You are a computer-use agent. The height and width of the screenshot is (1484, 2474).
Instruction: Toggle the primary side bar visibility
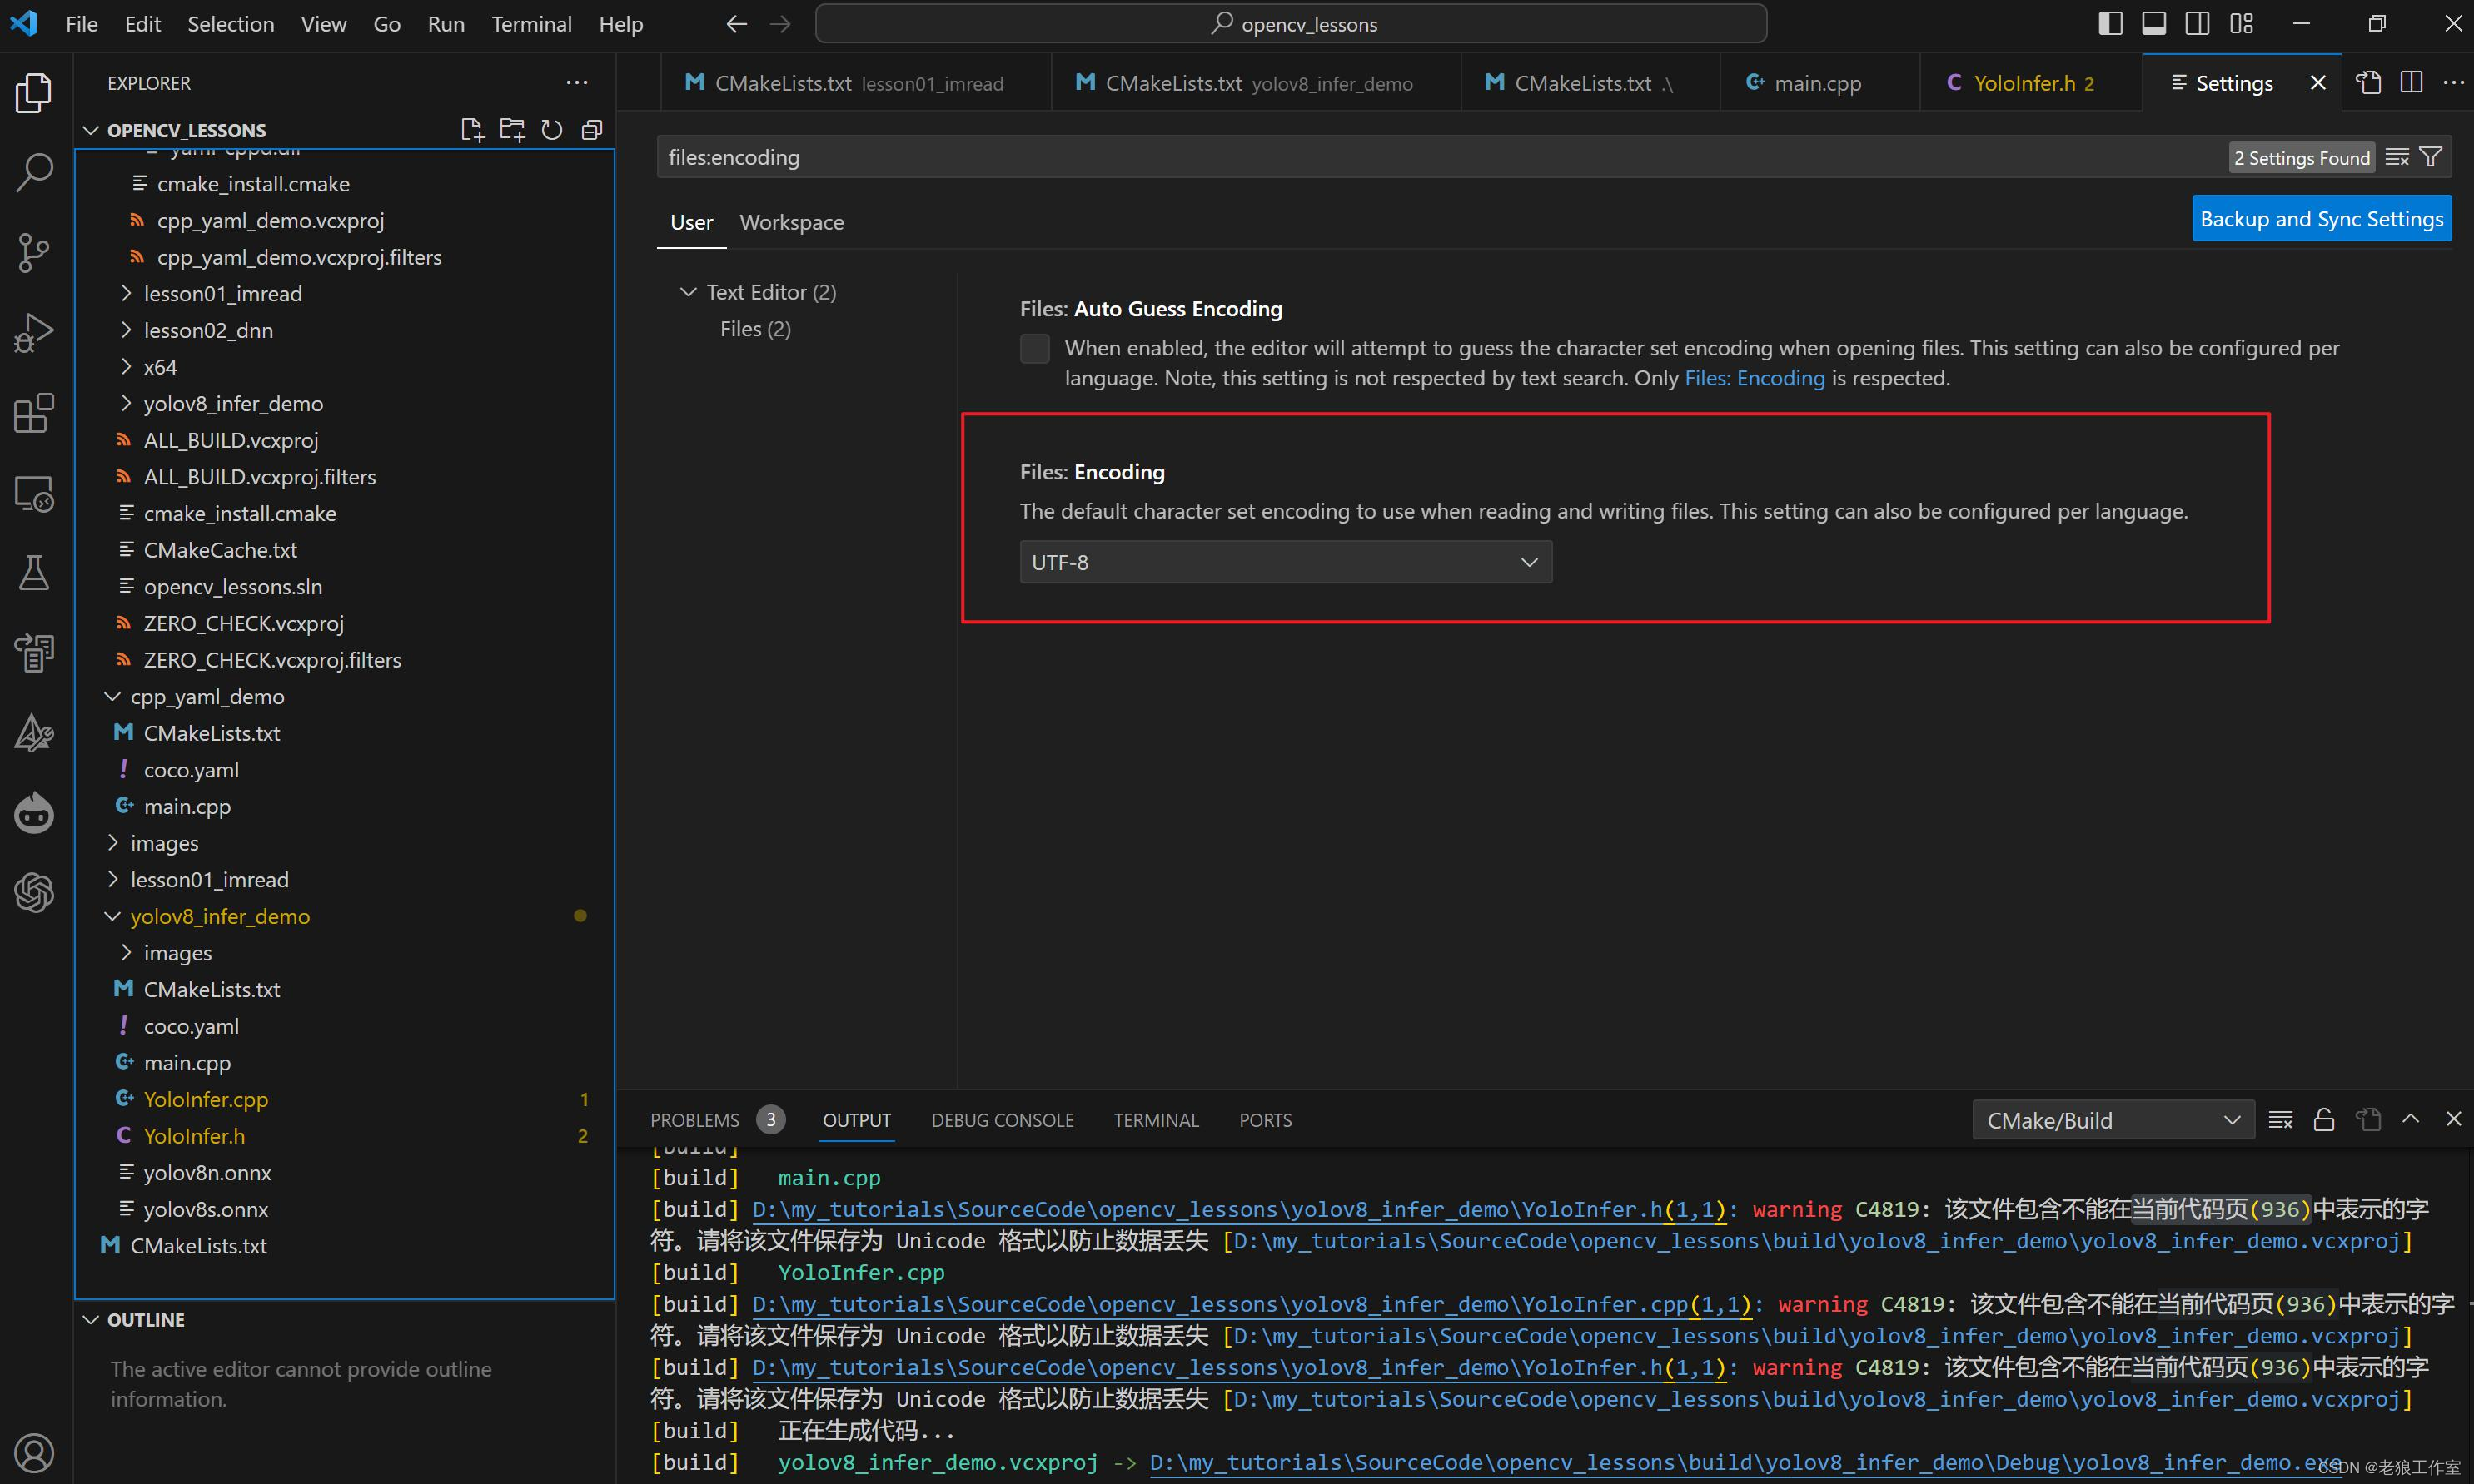[x=2110, y=24]
